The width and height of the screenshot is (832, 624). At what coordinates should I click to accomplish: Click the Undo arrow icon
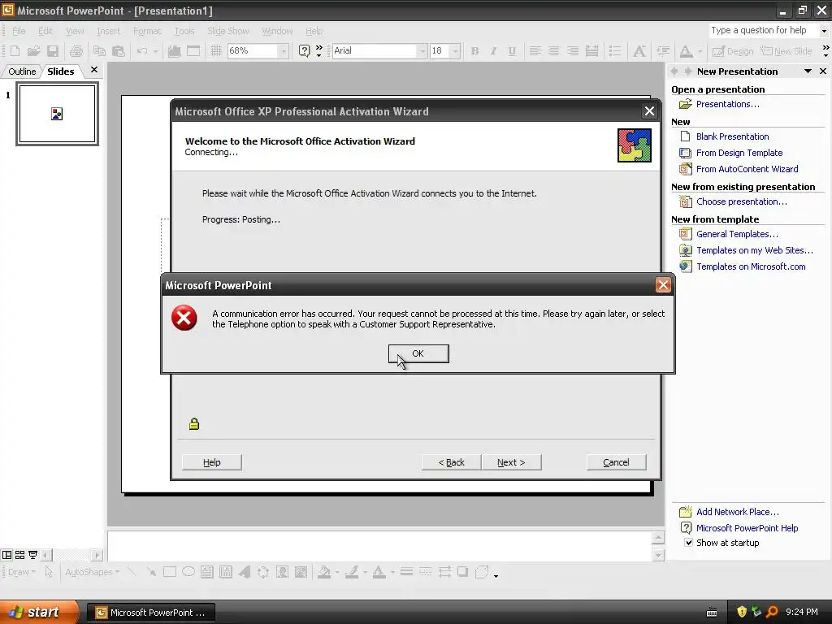(x=141, y=51)
